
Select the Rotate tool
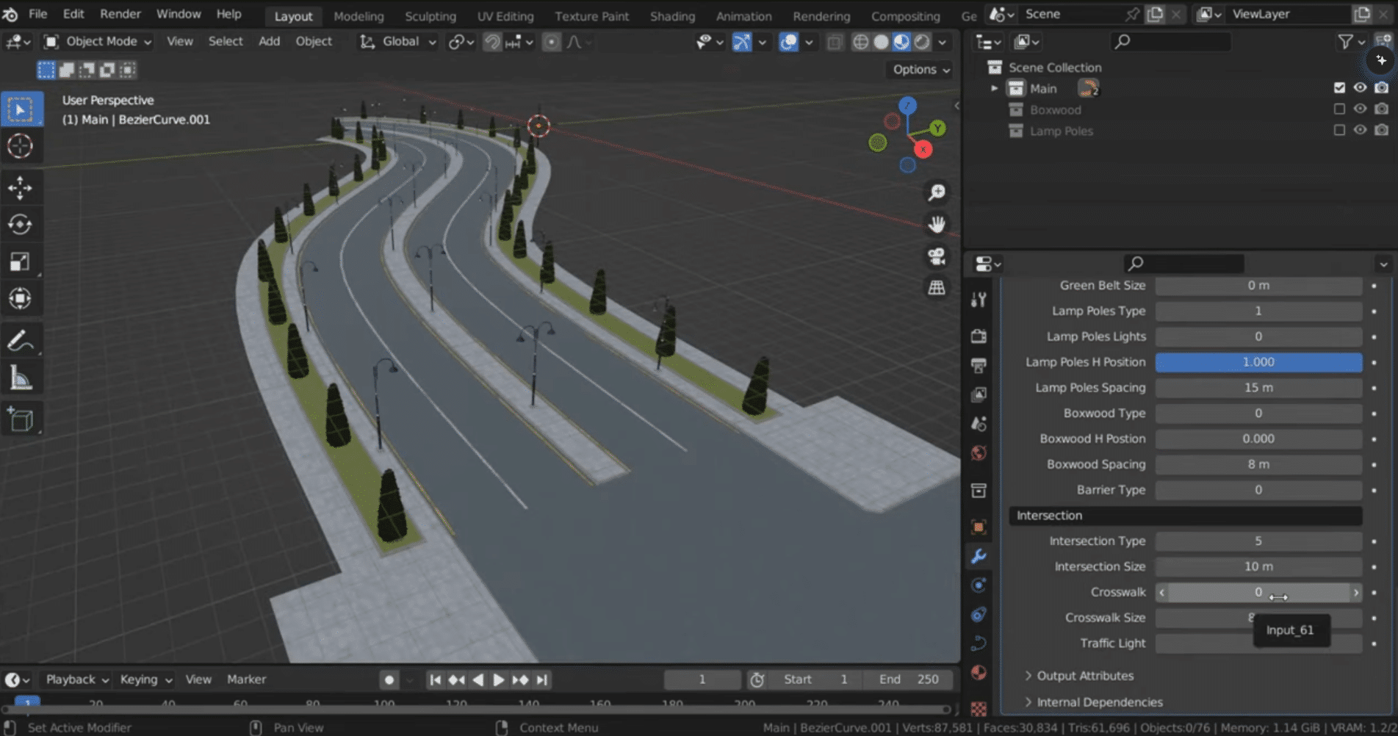(20, 225)
